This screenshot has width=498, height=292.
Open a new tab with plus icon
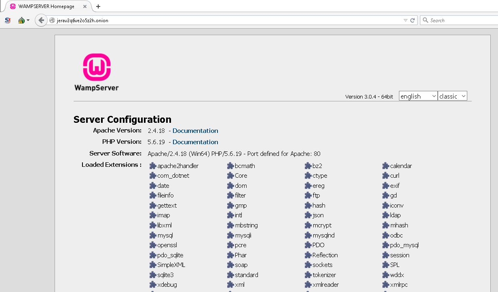[x=98, y=6]
